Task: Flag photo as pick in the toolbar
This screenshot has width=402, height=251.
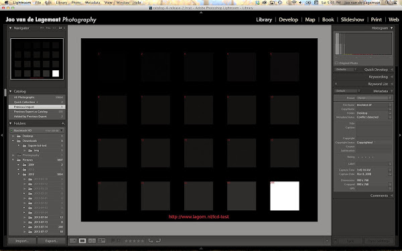Action: tap(113, 241)
